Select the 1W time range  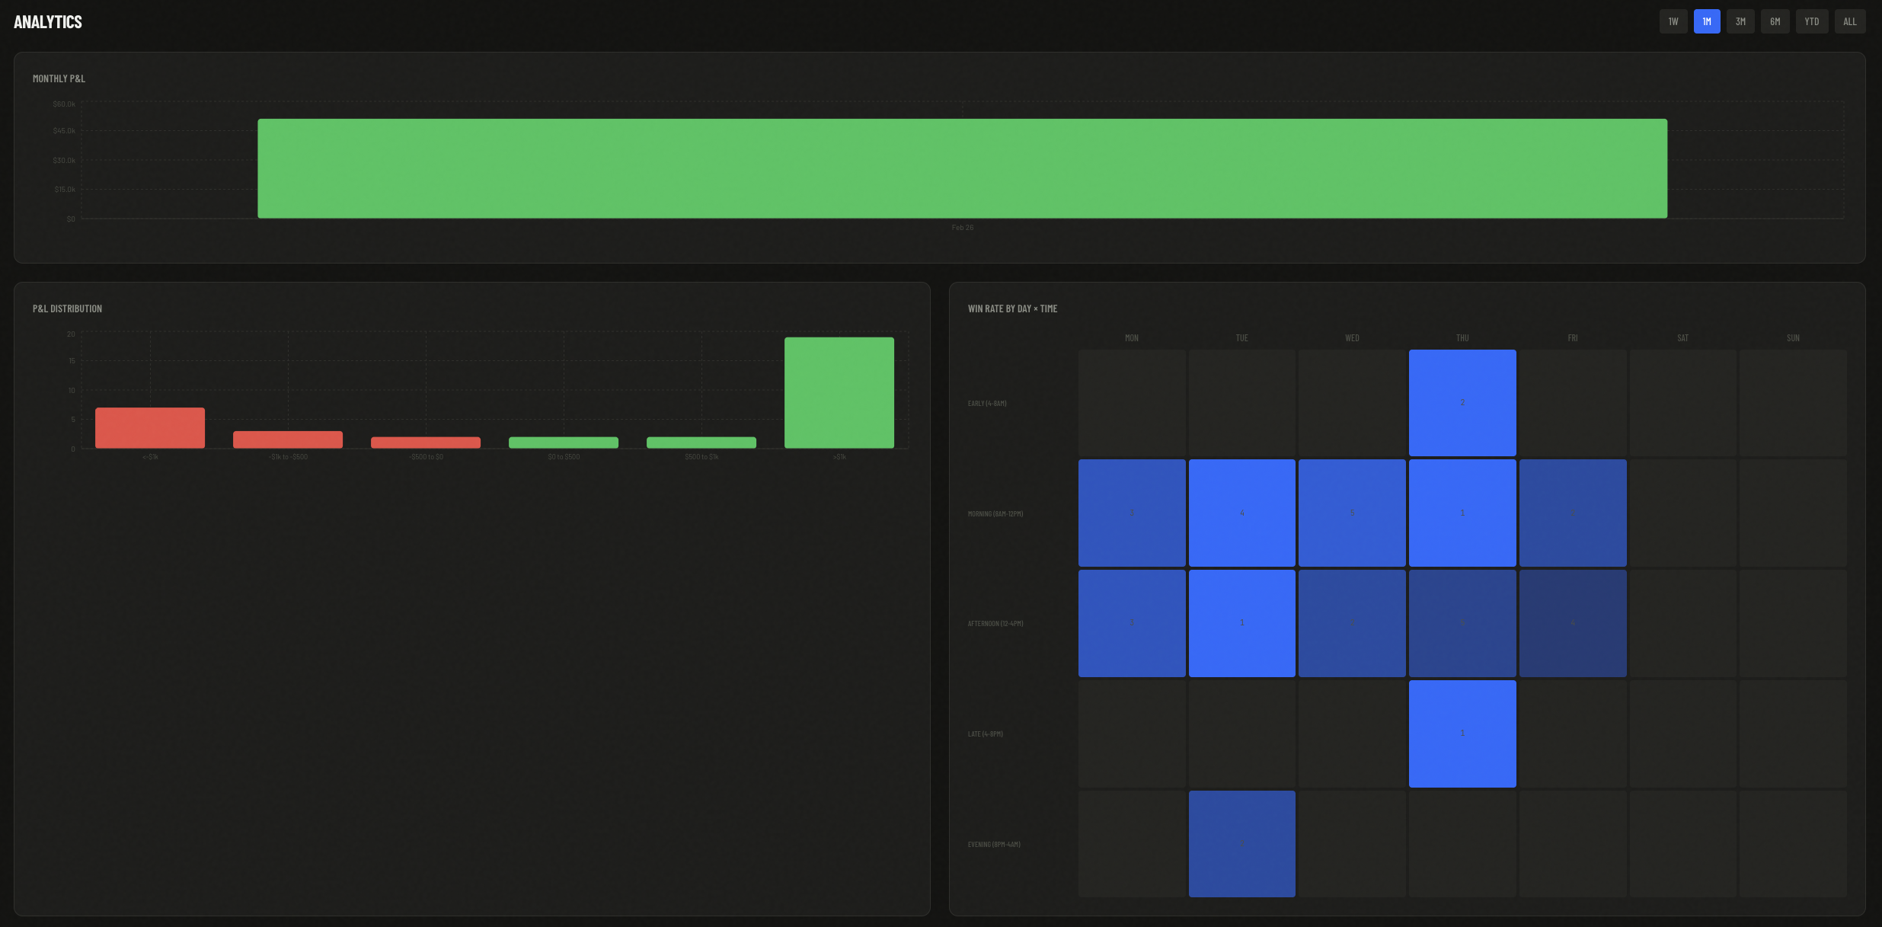[1673, 21]
